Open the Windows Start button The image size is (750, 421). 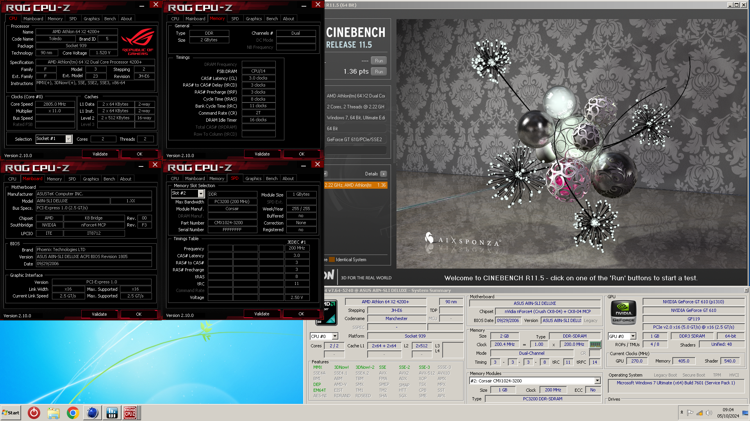[11, 412]
